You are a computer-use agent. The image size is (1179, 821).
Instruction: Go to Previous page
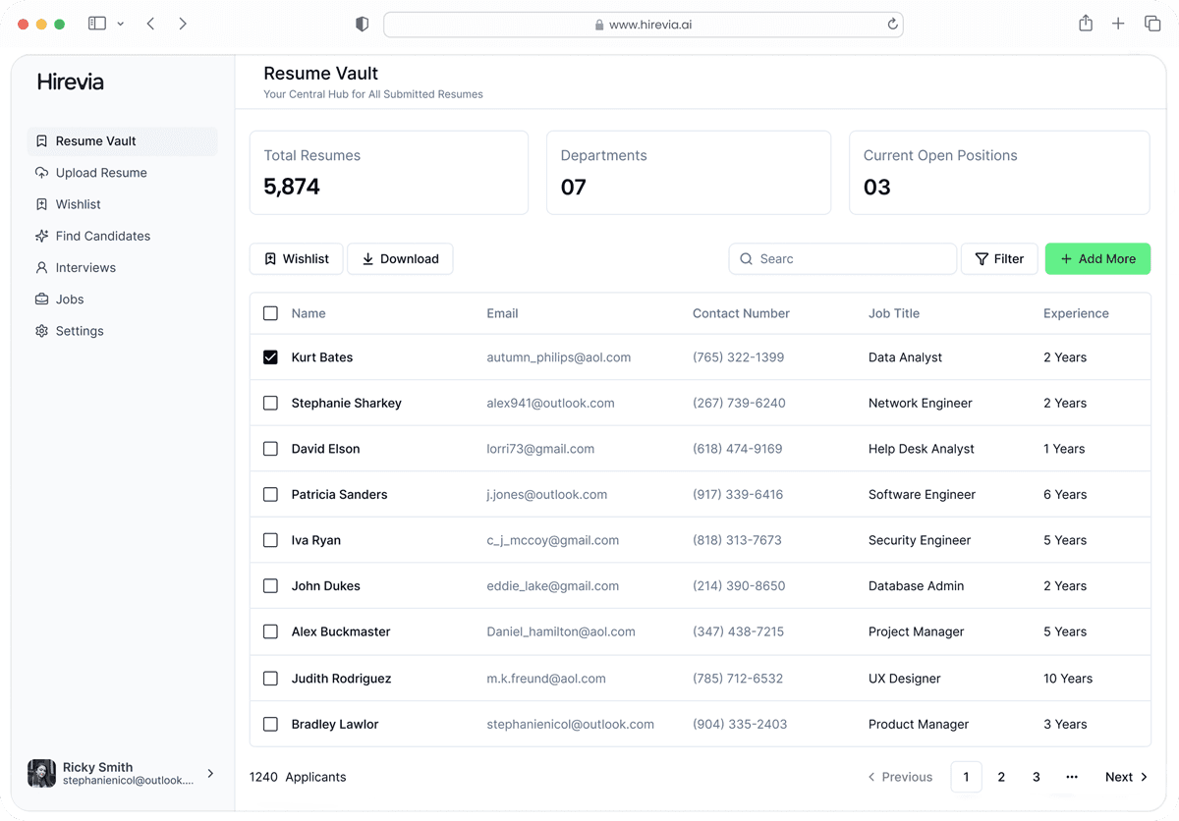coord(900,777)
